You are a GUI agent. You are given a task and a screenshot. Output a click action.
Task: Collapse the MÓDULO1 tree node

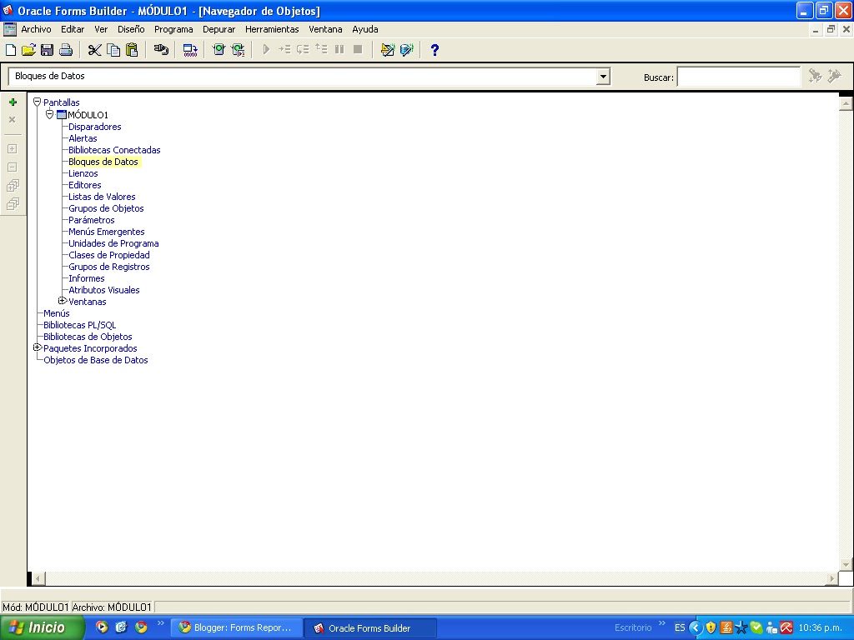[x=49, y=114]
